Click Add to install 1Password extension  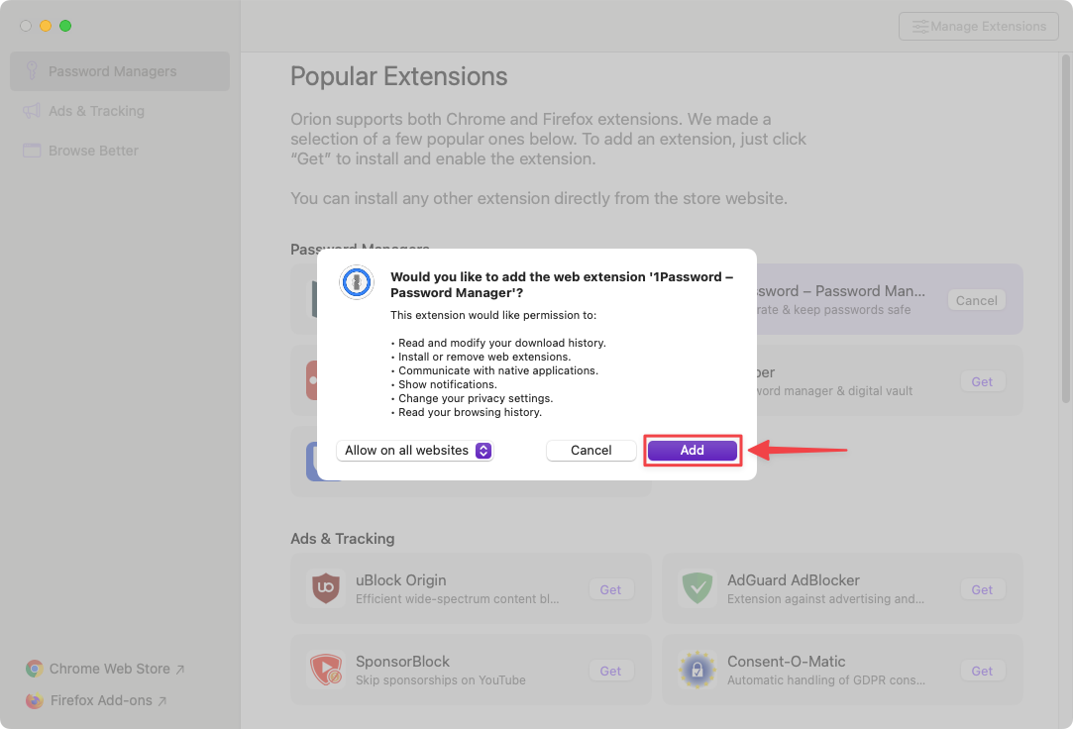pyautogui.click(x=692, y=451)
